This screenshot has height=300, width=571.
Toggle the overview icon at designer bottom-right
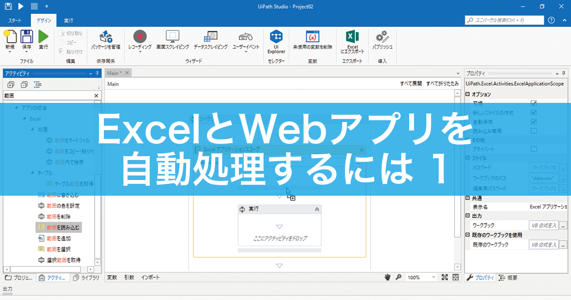[x=455, y=277]
